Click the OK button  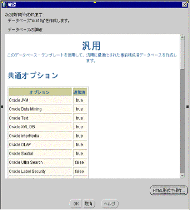(x=76, y=203)
